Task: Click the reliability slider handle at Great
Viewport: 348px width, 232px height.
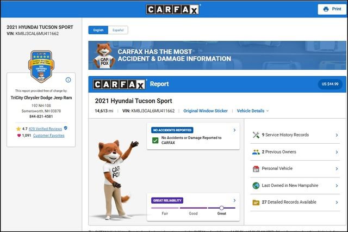Action: coord(221,208)
